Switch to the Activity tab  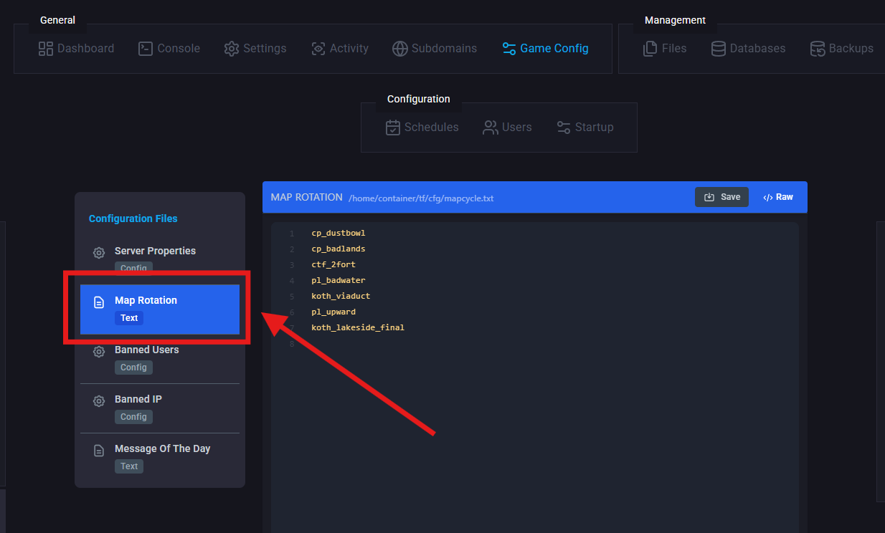pos(340,49)
